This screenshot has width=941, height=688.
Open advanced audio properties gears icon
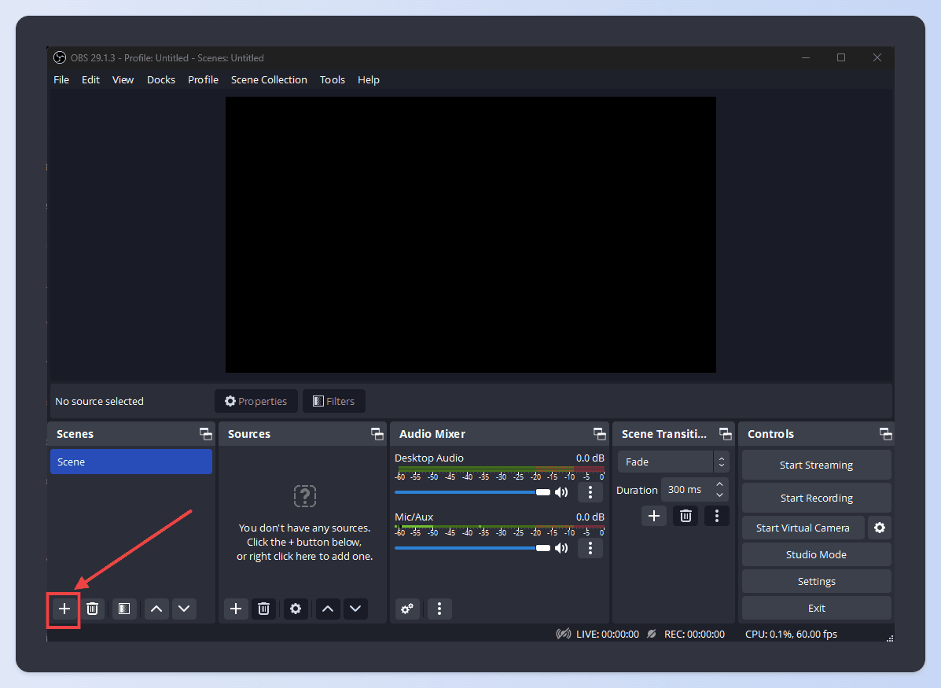[407, 609]
